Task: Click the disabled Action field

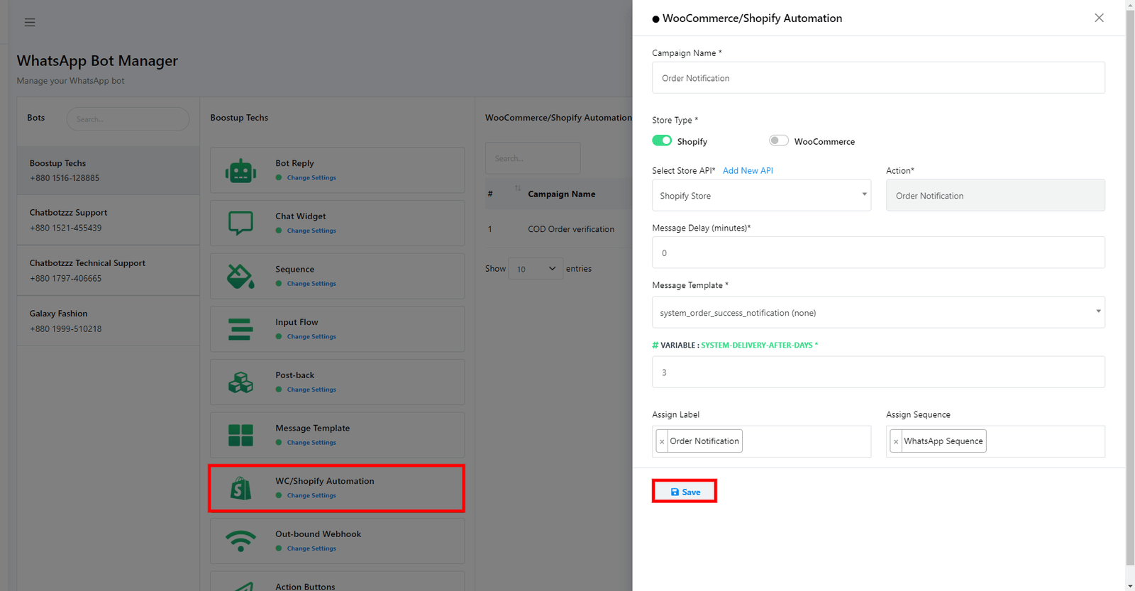Action: (995, 195)
